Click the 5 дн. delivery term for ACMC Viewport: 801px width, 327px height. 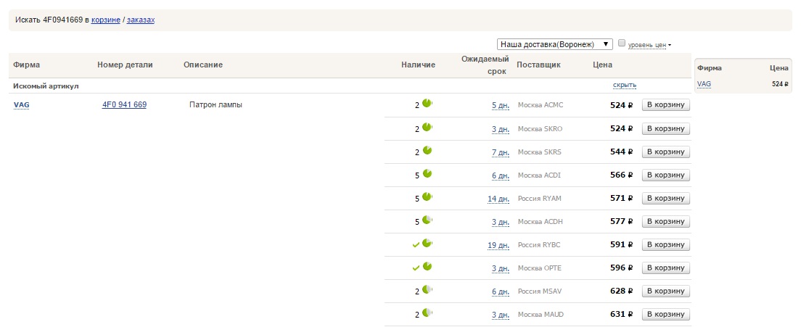501,106
